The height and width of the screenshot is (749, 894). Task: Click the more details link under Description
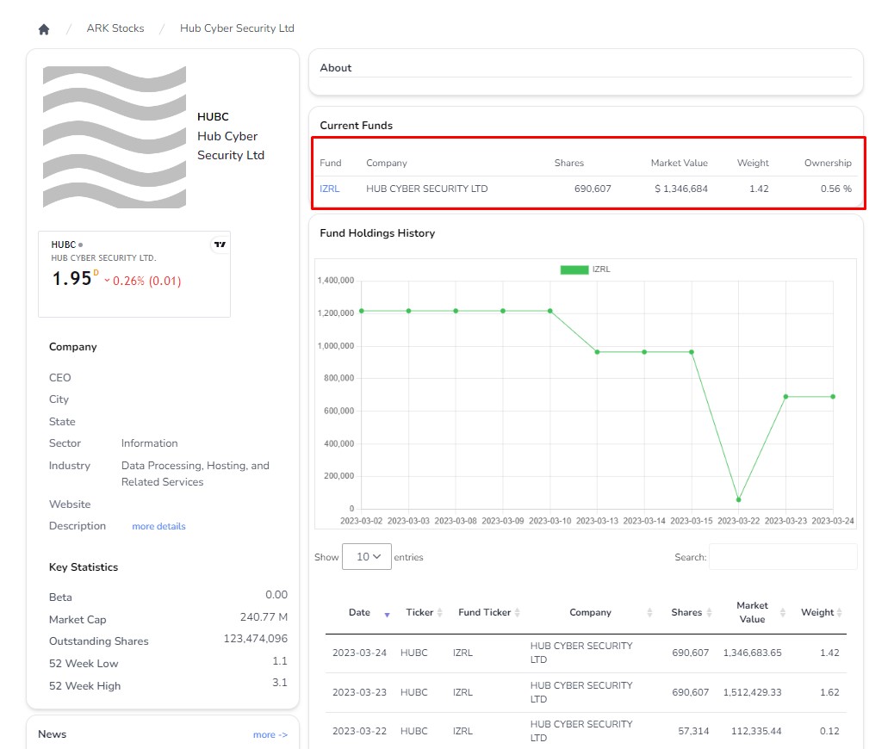click(158, 526)
